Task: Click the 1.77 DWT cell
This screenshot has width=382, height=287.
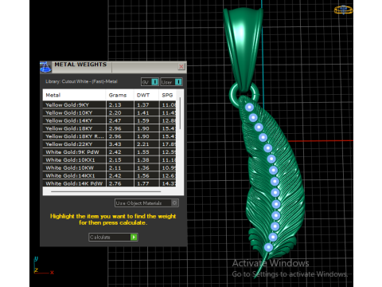Action: tap(146, 183)
